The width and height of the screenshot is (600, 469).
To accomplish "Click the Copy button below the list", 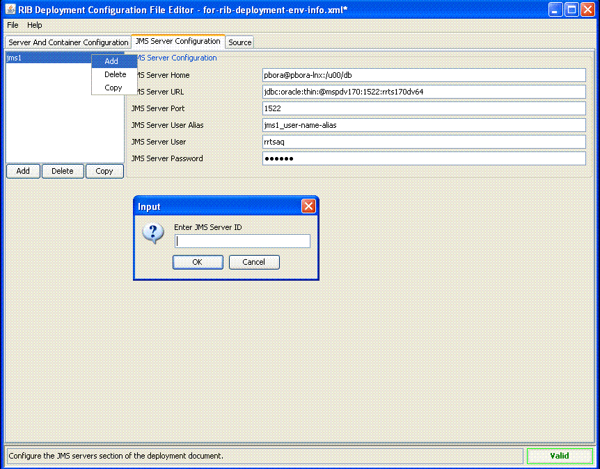I will tap(104, 171).
